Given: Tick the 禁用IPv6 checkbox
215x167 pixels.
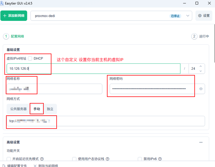Looking at the screenshot, I should pyautogui.click(x=140, y=159).
